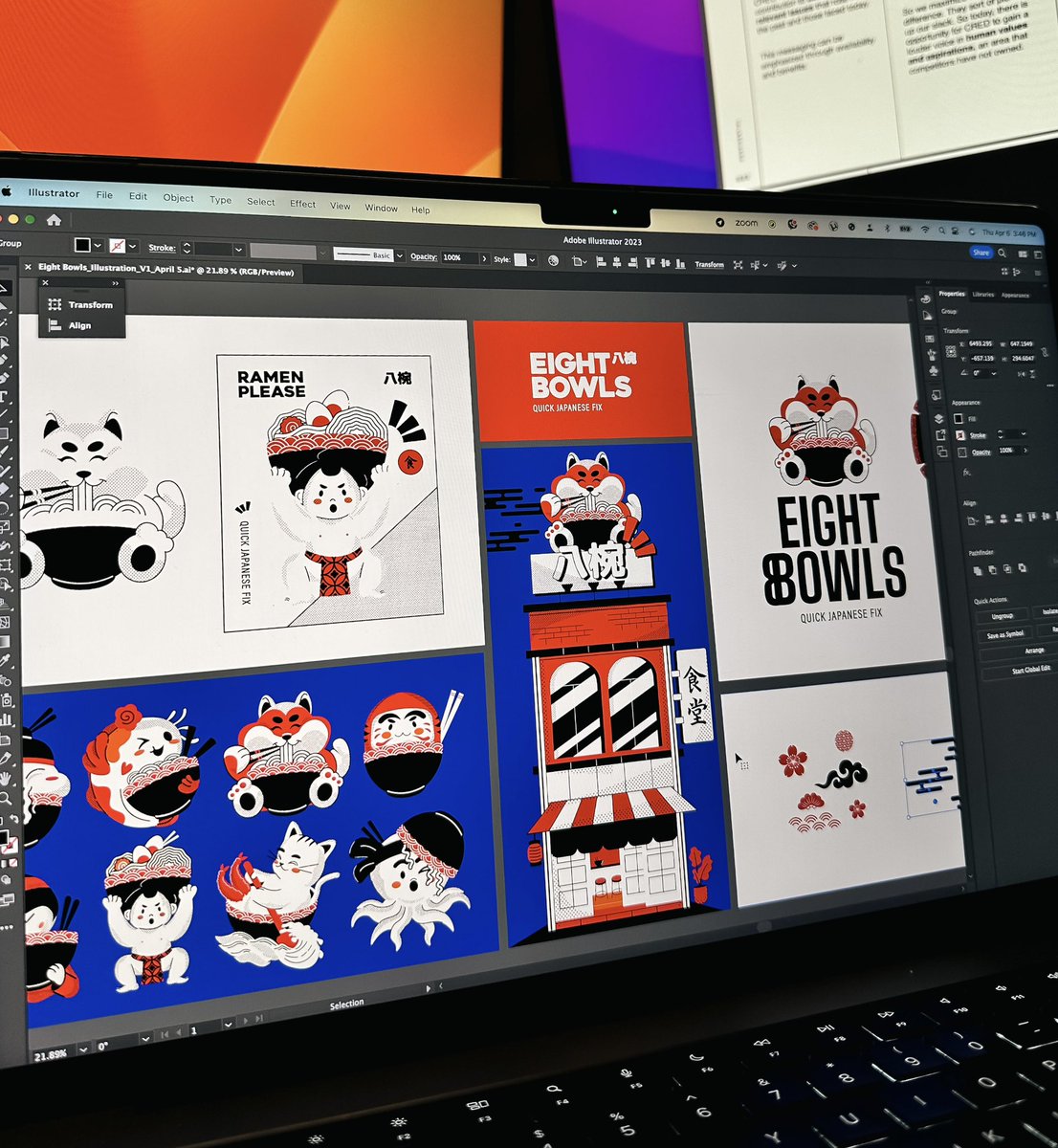Open the Align panel from floating dock
The height and width of the screenshot is (1148, 1058).
pyautogui.click(x=70, y=325)
